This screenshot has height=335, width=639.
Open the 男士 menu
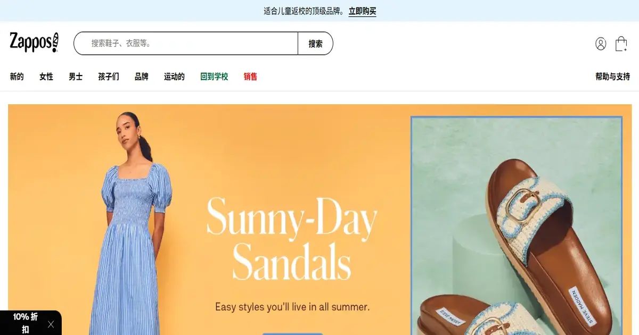pos(76,77)
